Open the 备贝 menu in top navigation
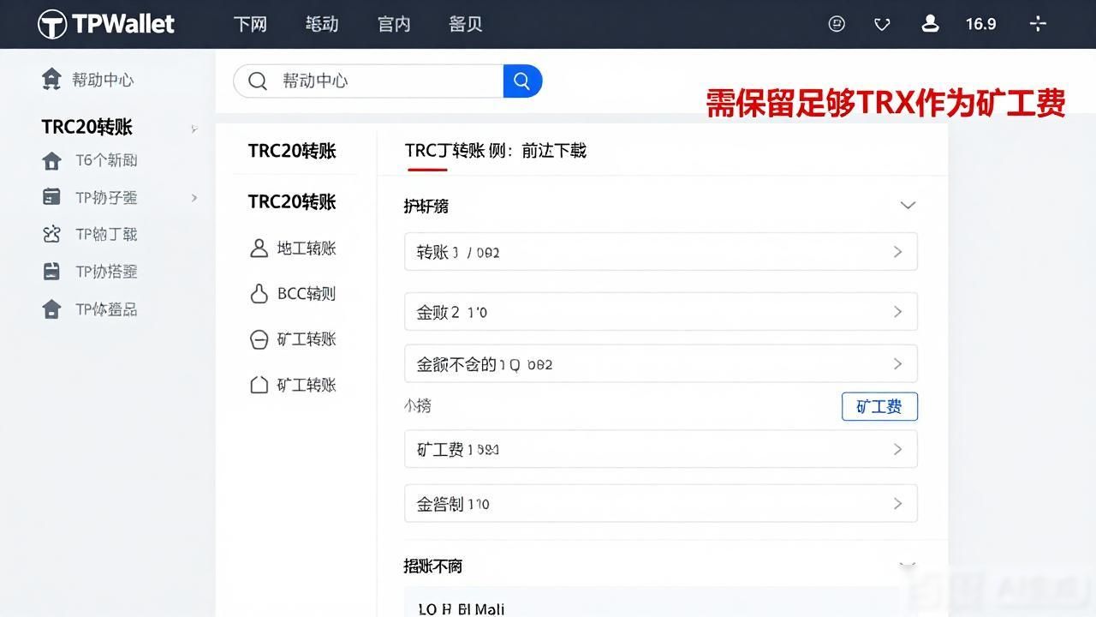Screen dimensions: 1096x617 click(x=466, y=24)
